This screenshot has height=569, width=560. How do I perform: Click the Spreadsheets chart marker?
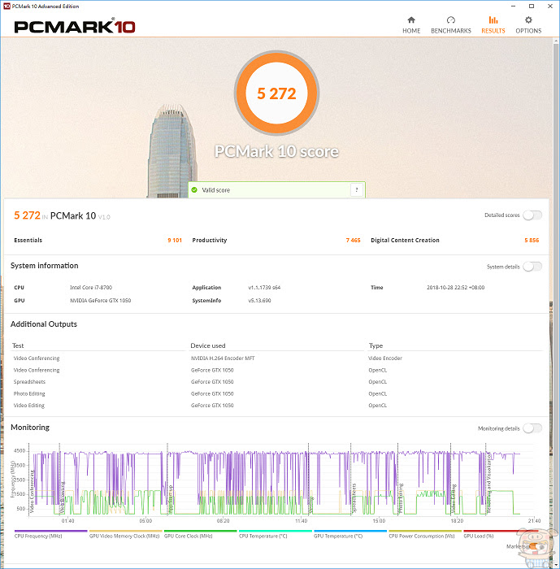(x=354, y=497)
